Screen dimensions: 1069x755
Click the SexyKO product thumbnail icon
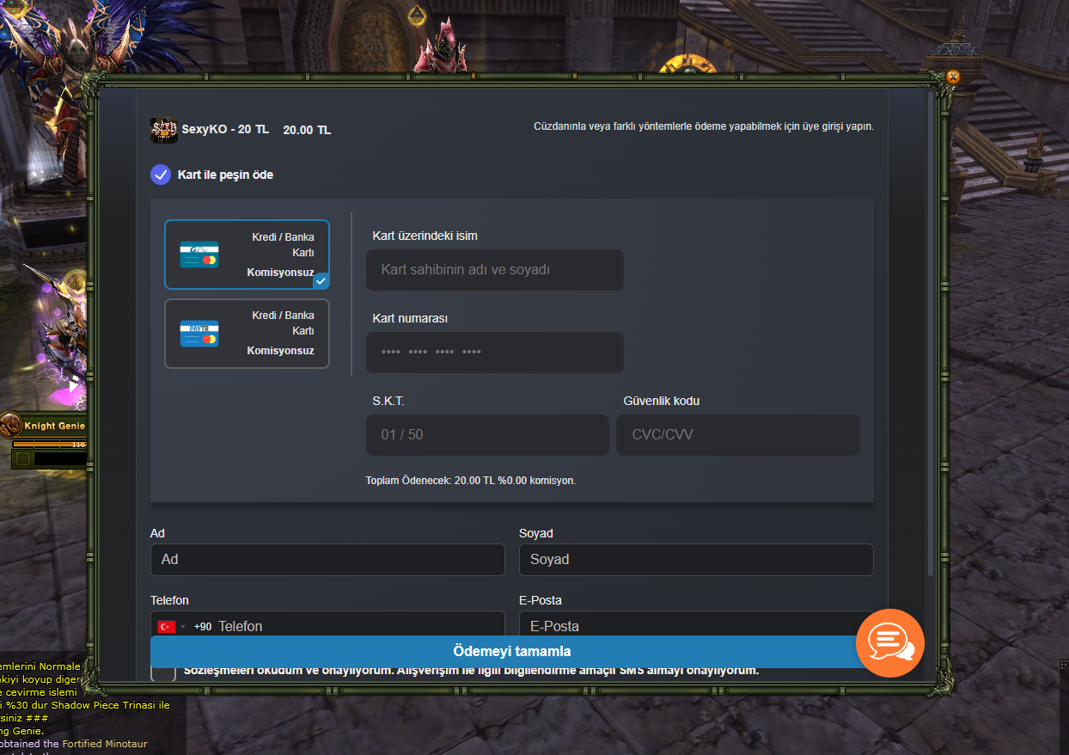pyautogui.click(x=164, y=130)
